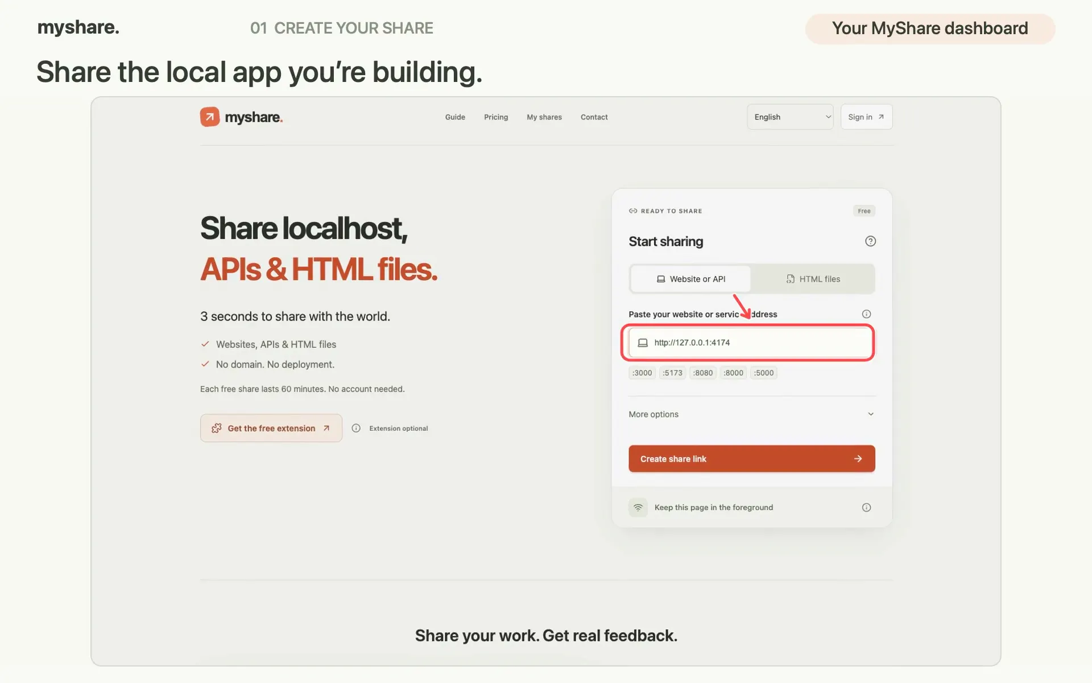Click laptop icon inside the address field
The height and width of the screenshot is (683, 1092).
click(643, 343)
